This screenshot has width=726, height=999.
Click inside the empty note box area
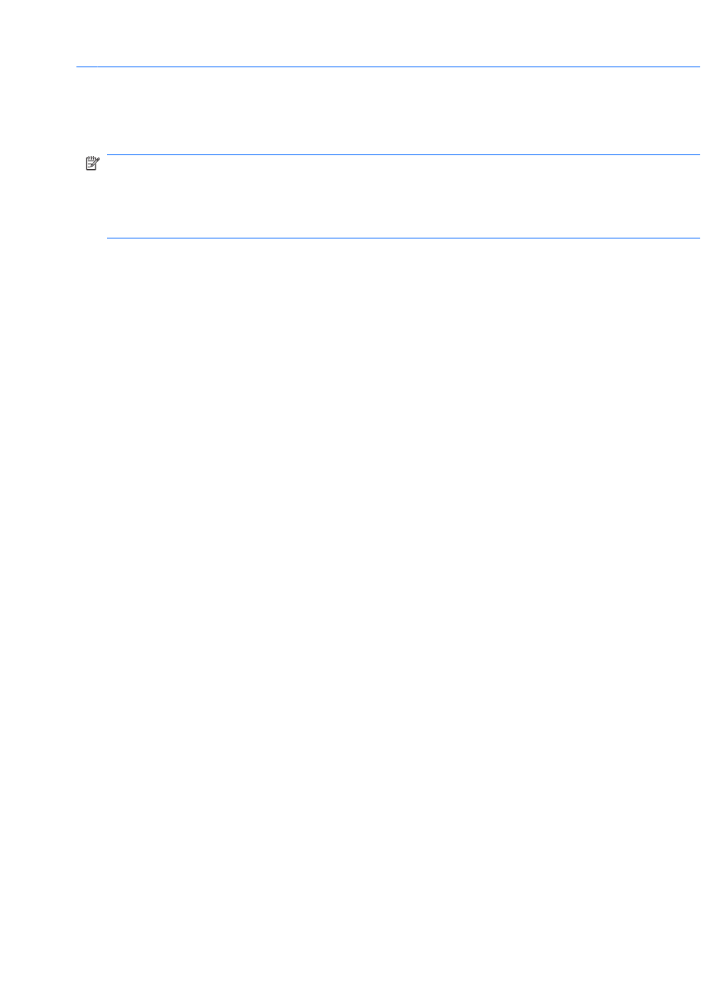pyautogui.click(x=403, y=196)
